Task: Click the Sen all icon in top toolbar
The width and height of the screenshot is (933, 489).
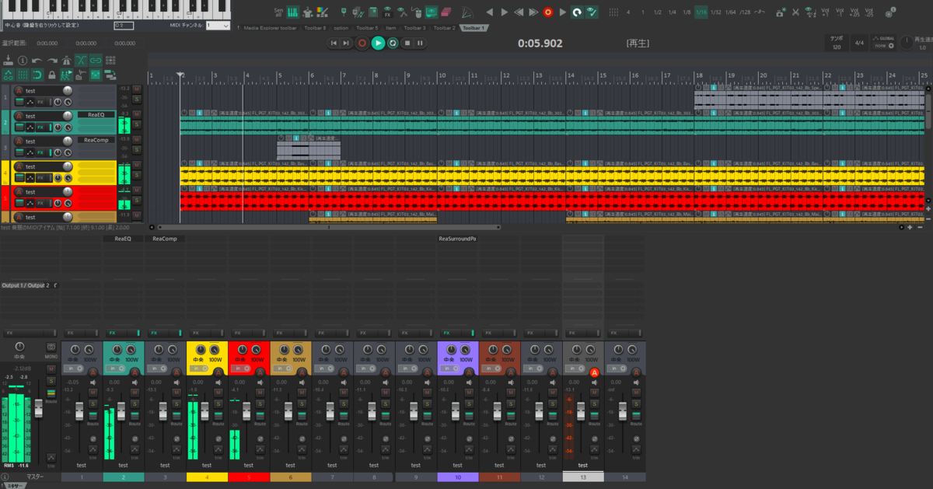Action: pyautogui.click(x=278, y=12)
